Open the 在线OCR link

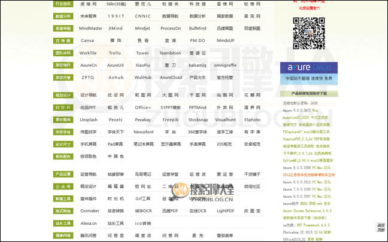tap(198, 211)
